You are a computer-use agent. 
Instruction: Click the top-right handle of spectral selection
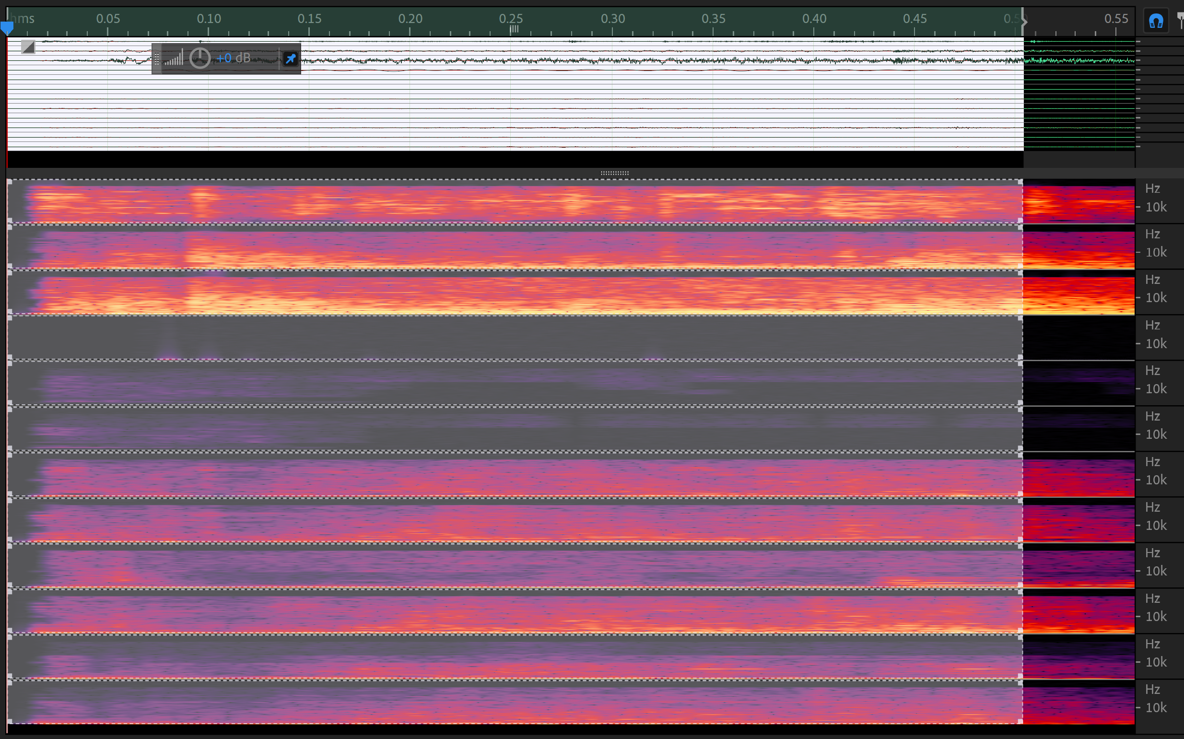coord(1020,182)
